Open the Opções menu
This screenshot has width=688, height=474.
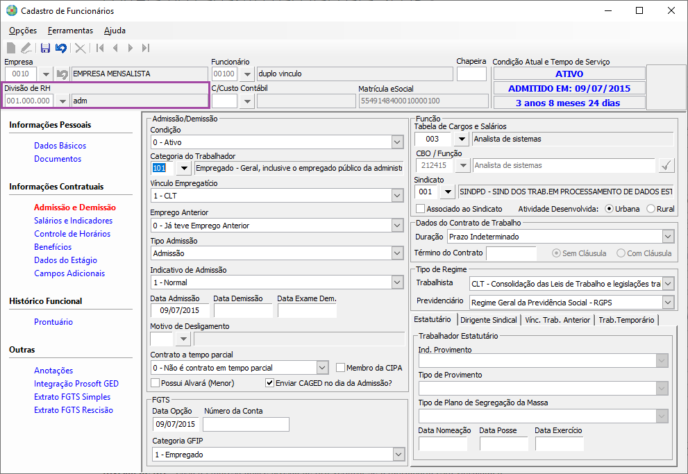(23, 31)
